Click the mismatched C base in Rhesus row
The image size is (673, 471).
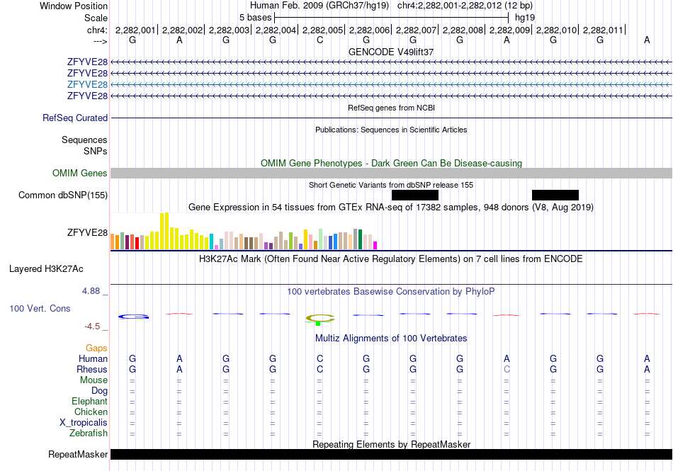pos(507,369)
